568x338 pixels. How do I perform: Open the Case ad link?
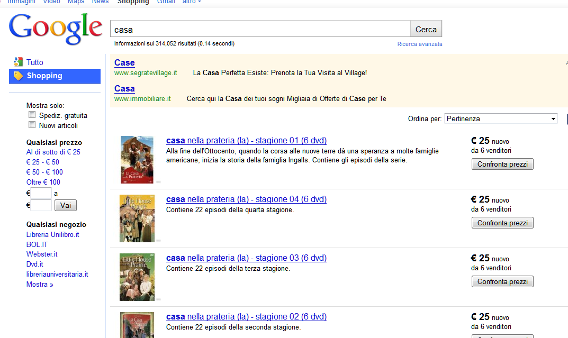pyautogui.click(x=124, y=62)
